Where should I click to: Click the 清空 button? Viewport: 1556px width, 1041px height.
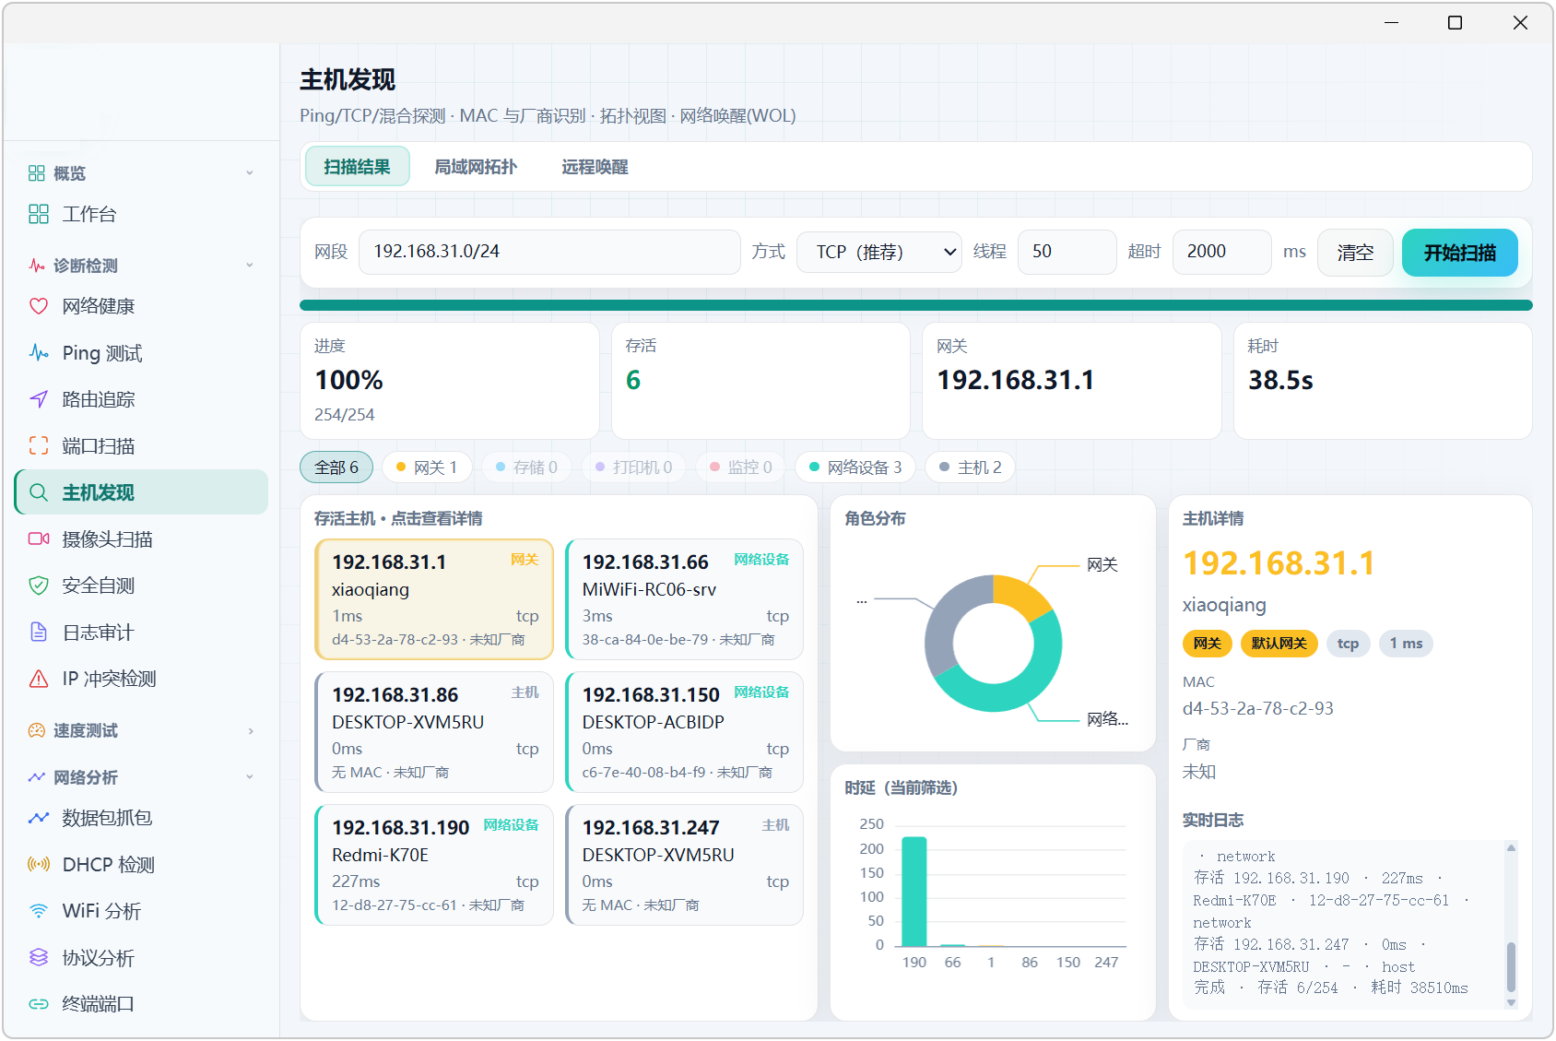[x=1355, y=253]
